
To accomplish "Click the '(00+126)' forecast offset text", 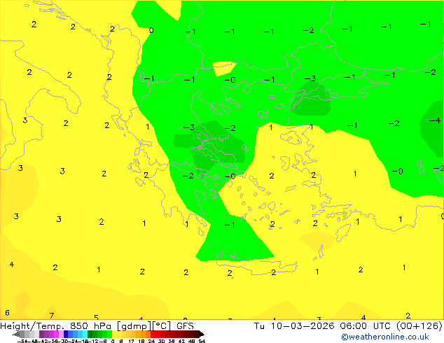I will point(419,326).
